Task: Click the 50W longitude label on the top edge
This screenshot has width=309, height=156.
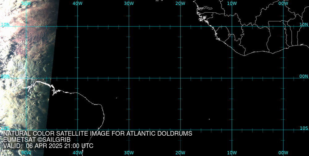Action: point(26,3)
